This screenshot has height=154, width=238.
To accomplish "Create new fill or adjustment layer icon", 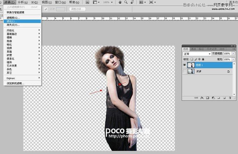I will tap(213, 98).
